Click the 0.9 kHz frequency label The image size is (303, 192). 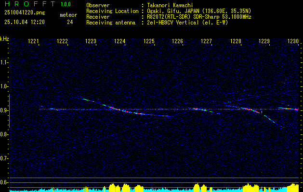[4, 110]
